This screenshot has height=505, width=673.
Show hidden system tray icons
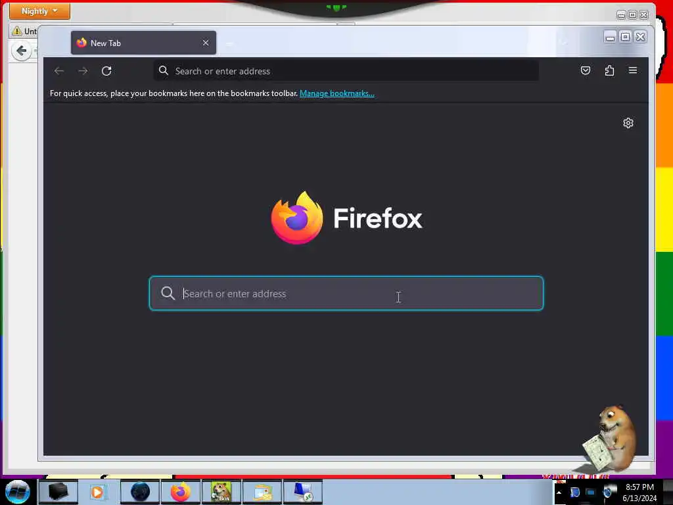pyautogui.click(x=559, y=492)
